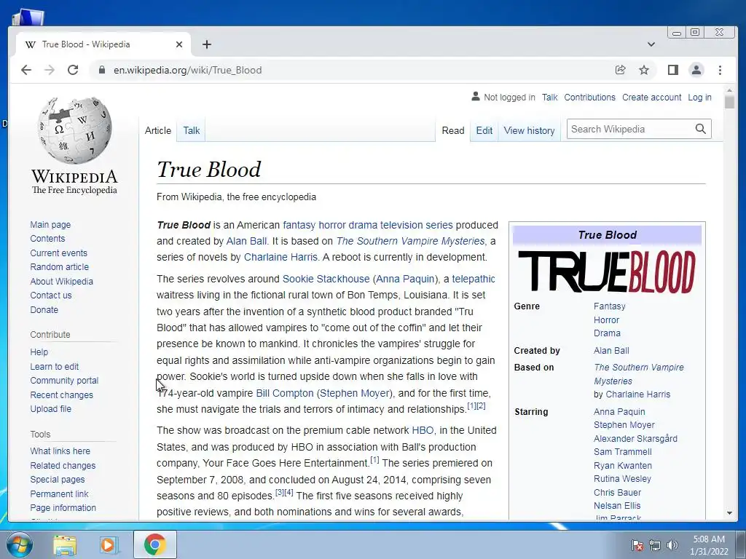The height and width of the screenshot is (559, 746).
Task: Click the Chrome taskbar icon
Action: pyautogui.click(x=154, y=544)
